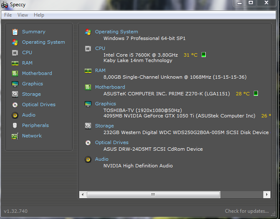Click the Speccy app icon in title bar
This screenshot has width=280, height=219.
tap(5, 5)
